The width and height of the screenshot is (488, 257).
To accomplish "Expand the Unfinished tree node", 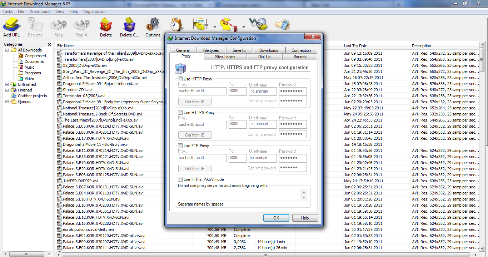I will pos(7,84).
